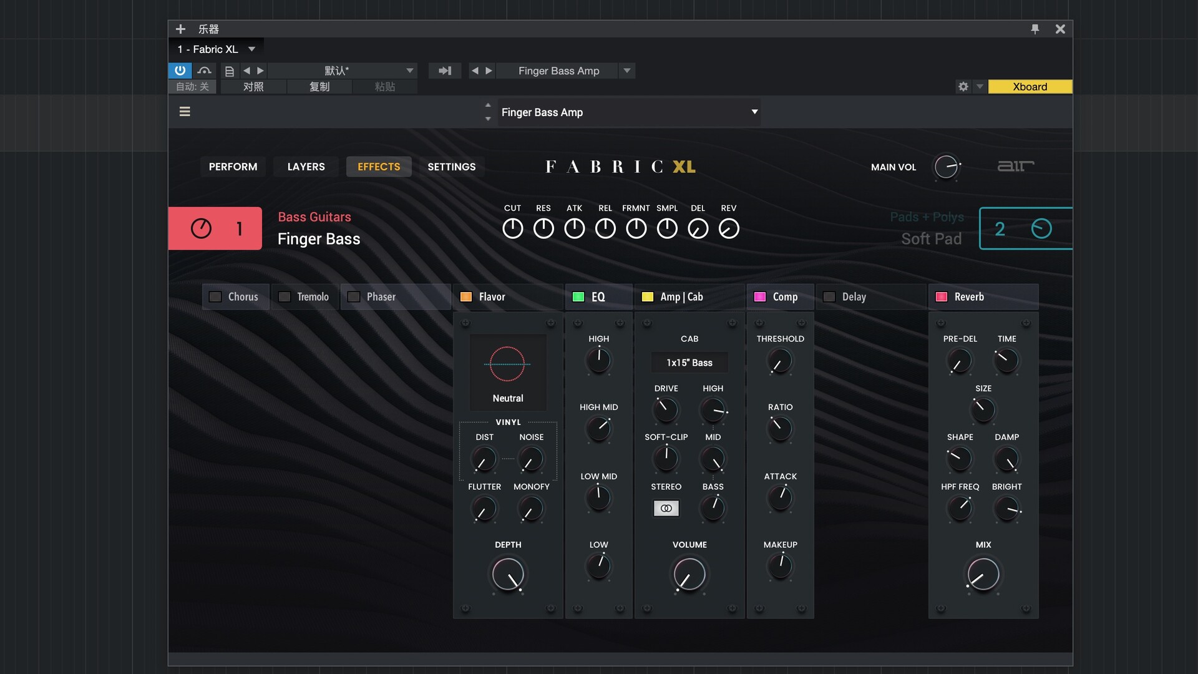Toggle the plugin power bypass button
1198x674 pixels.
[x=180, y=71]
